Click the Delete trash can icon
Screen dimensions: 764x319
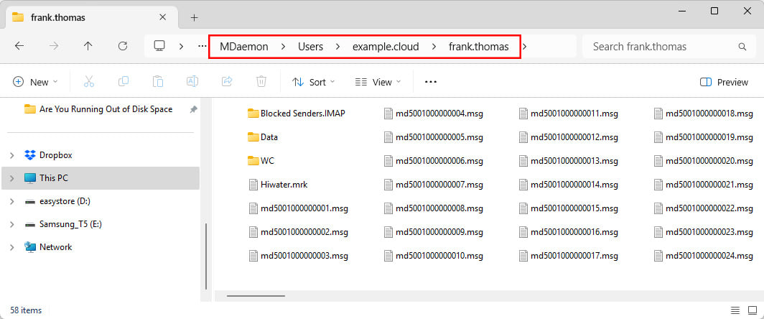pyautogui.click(x=261, y=82)
